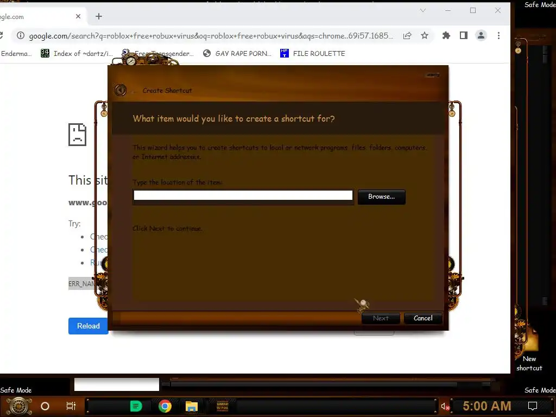The width and height of the screenshot is (556, 417).
Task: Click the Chrome address bar URL
Action: click(211, 36)
